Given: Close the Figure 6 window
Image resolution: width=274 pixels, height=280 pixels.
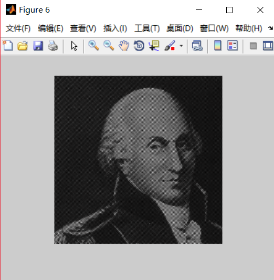Looking at the screenshot, I should click(x=260, y=10).
